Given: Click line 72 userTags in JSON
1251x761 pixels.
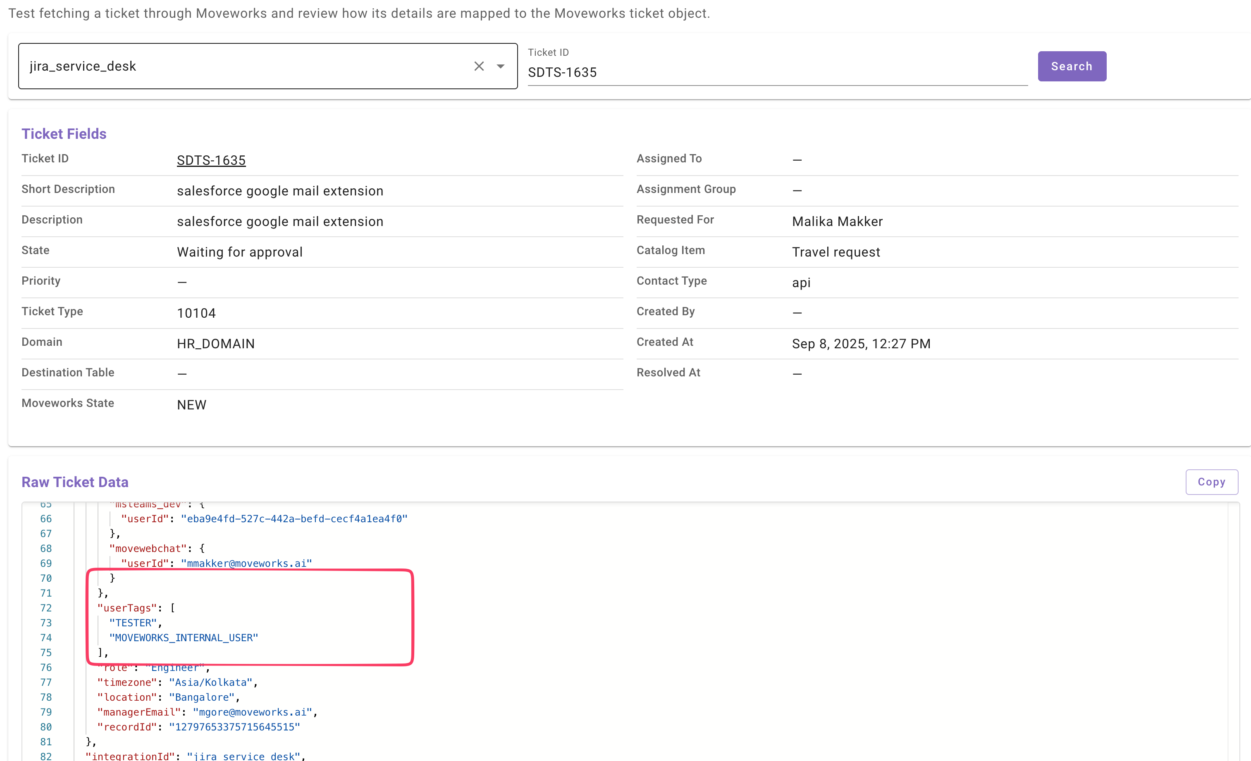Looking at the screenshot, I should [x=127, y=608].
